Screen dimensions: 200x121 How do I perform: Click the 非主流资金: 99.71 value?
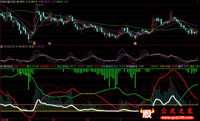66,66
